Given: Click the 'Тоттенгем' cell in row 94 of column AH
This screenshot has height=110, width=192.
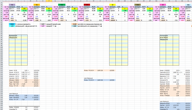Looking at the screenshot, I should 163,36.
